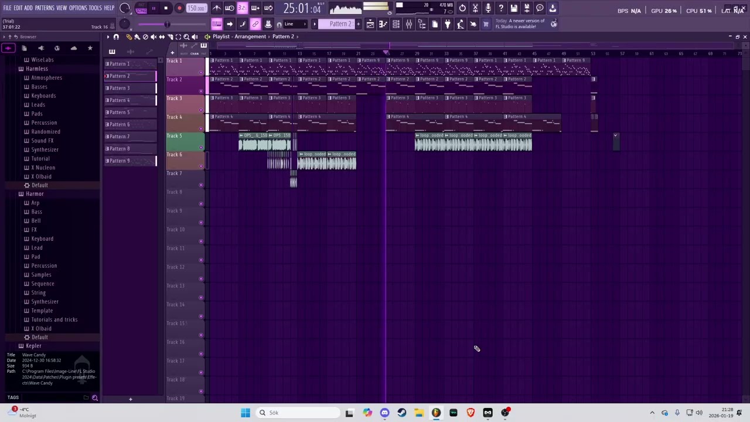Screen dimensions: 750x422
Task: Select the Slice tool in Playlist toolbar
Action: coord(170,37)
